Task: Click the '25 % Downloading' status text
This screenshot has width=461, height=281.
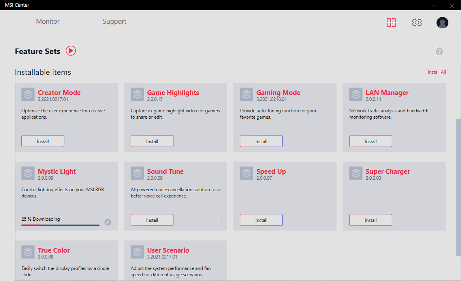Action: [x=41, y=219]
